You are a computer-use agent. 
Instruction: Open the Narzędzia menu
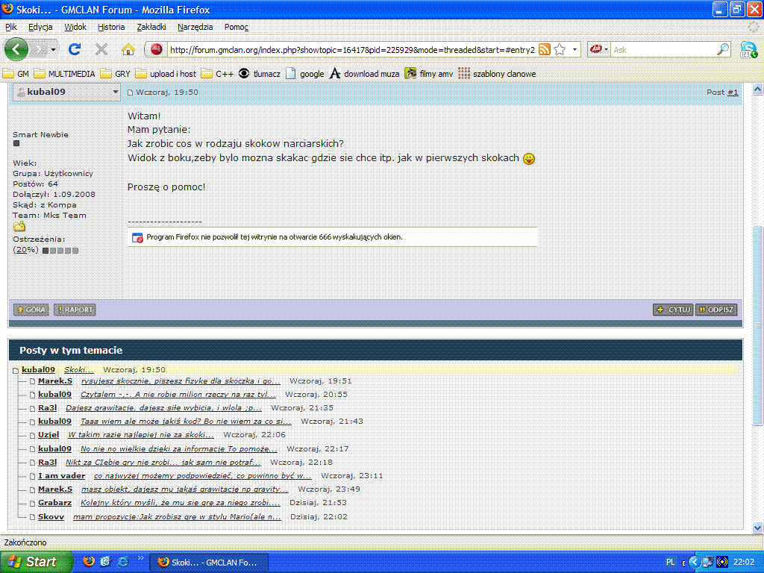[x=195, y=27]
